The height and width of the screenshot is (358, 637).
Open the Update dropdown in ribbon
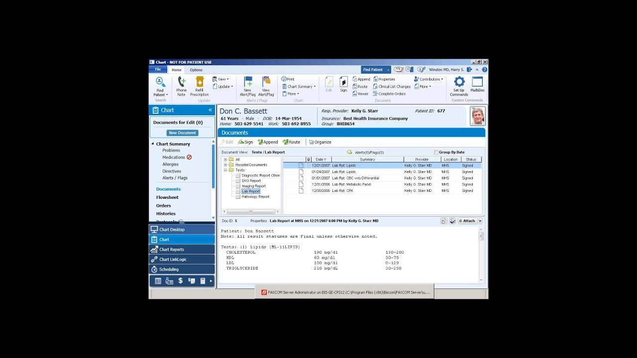pyautogui.click(x=223, y=87)
